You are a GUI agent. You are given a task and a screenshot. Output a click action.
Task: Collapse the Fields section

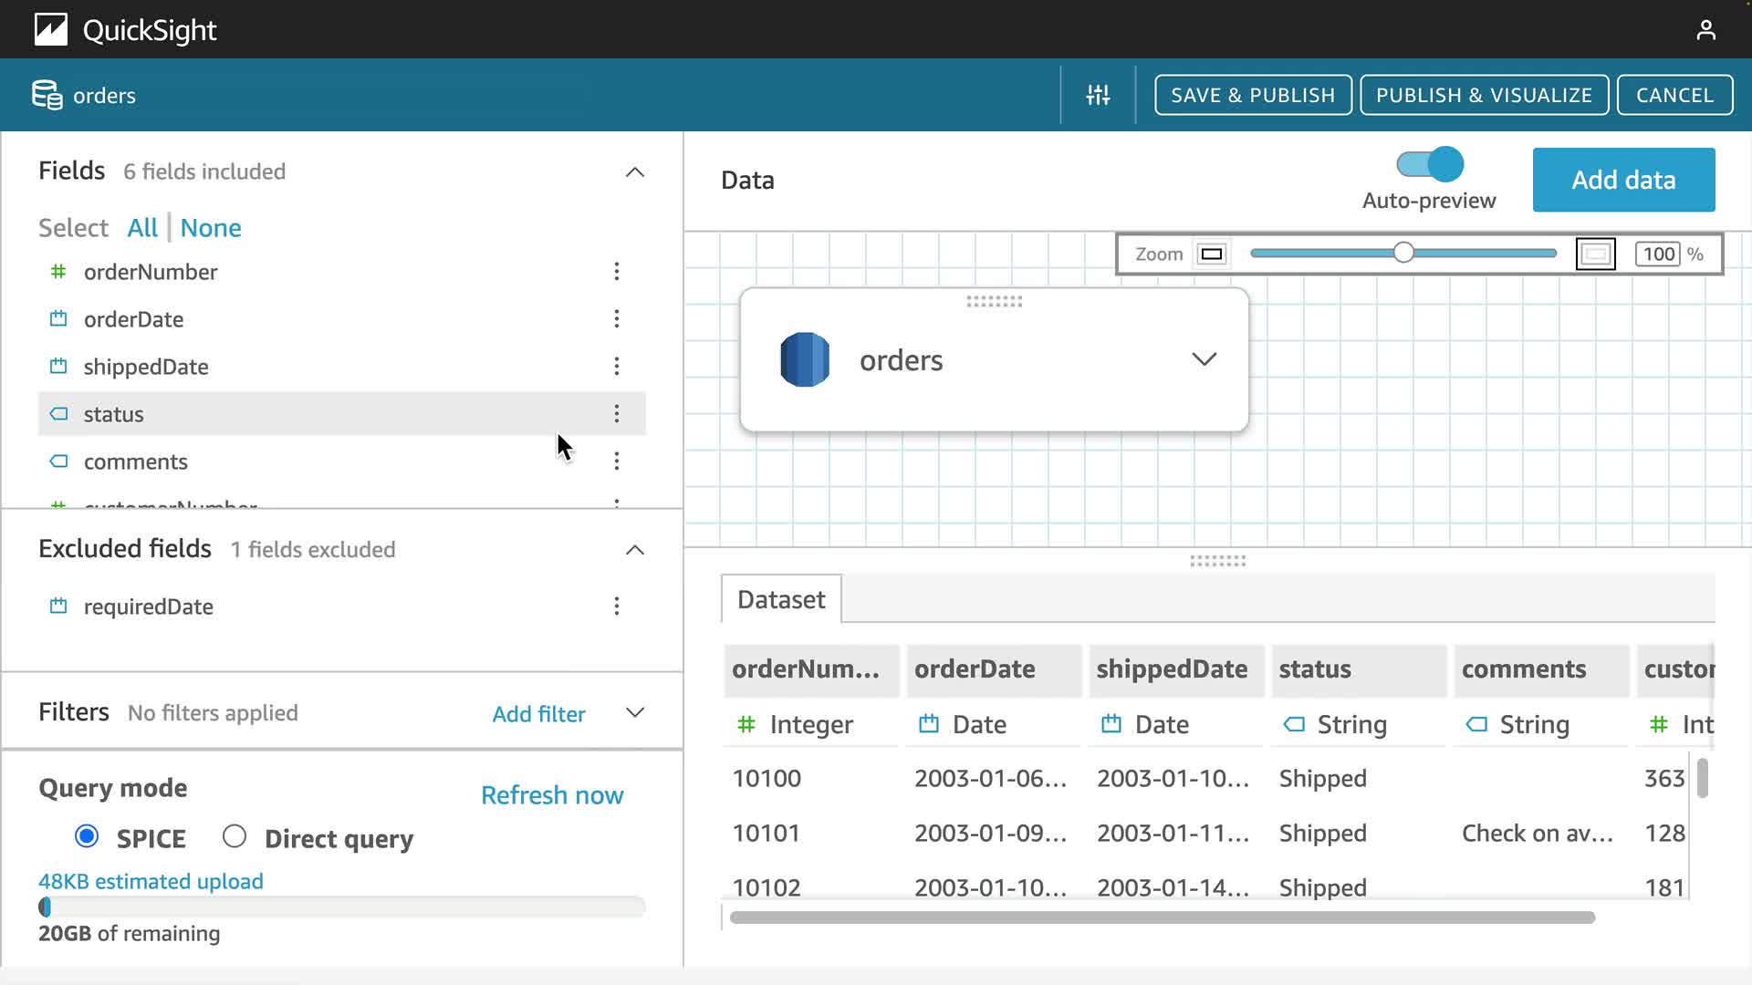(635, 172)
